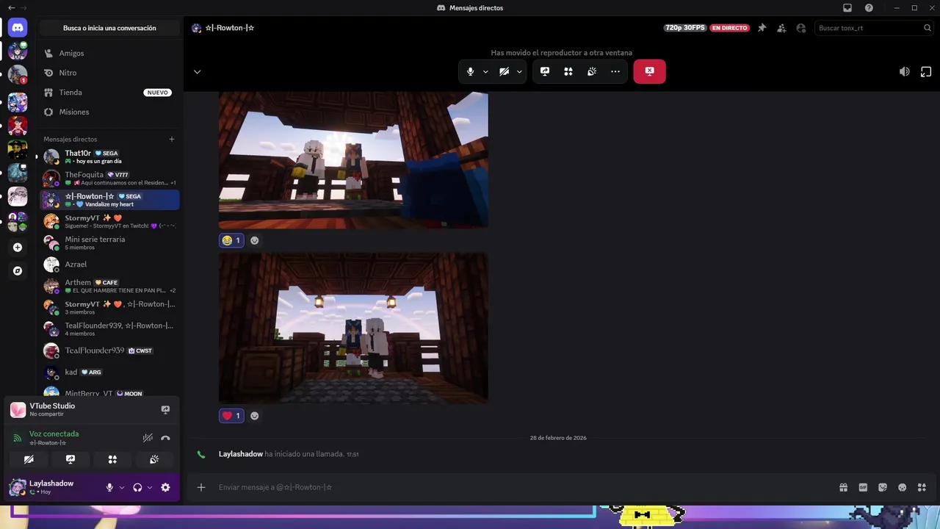The height and width of the screenshot is (529, 940).
Task: Add reaction beside heart reaction
Action: [254, 416]
